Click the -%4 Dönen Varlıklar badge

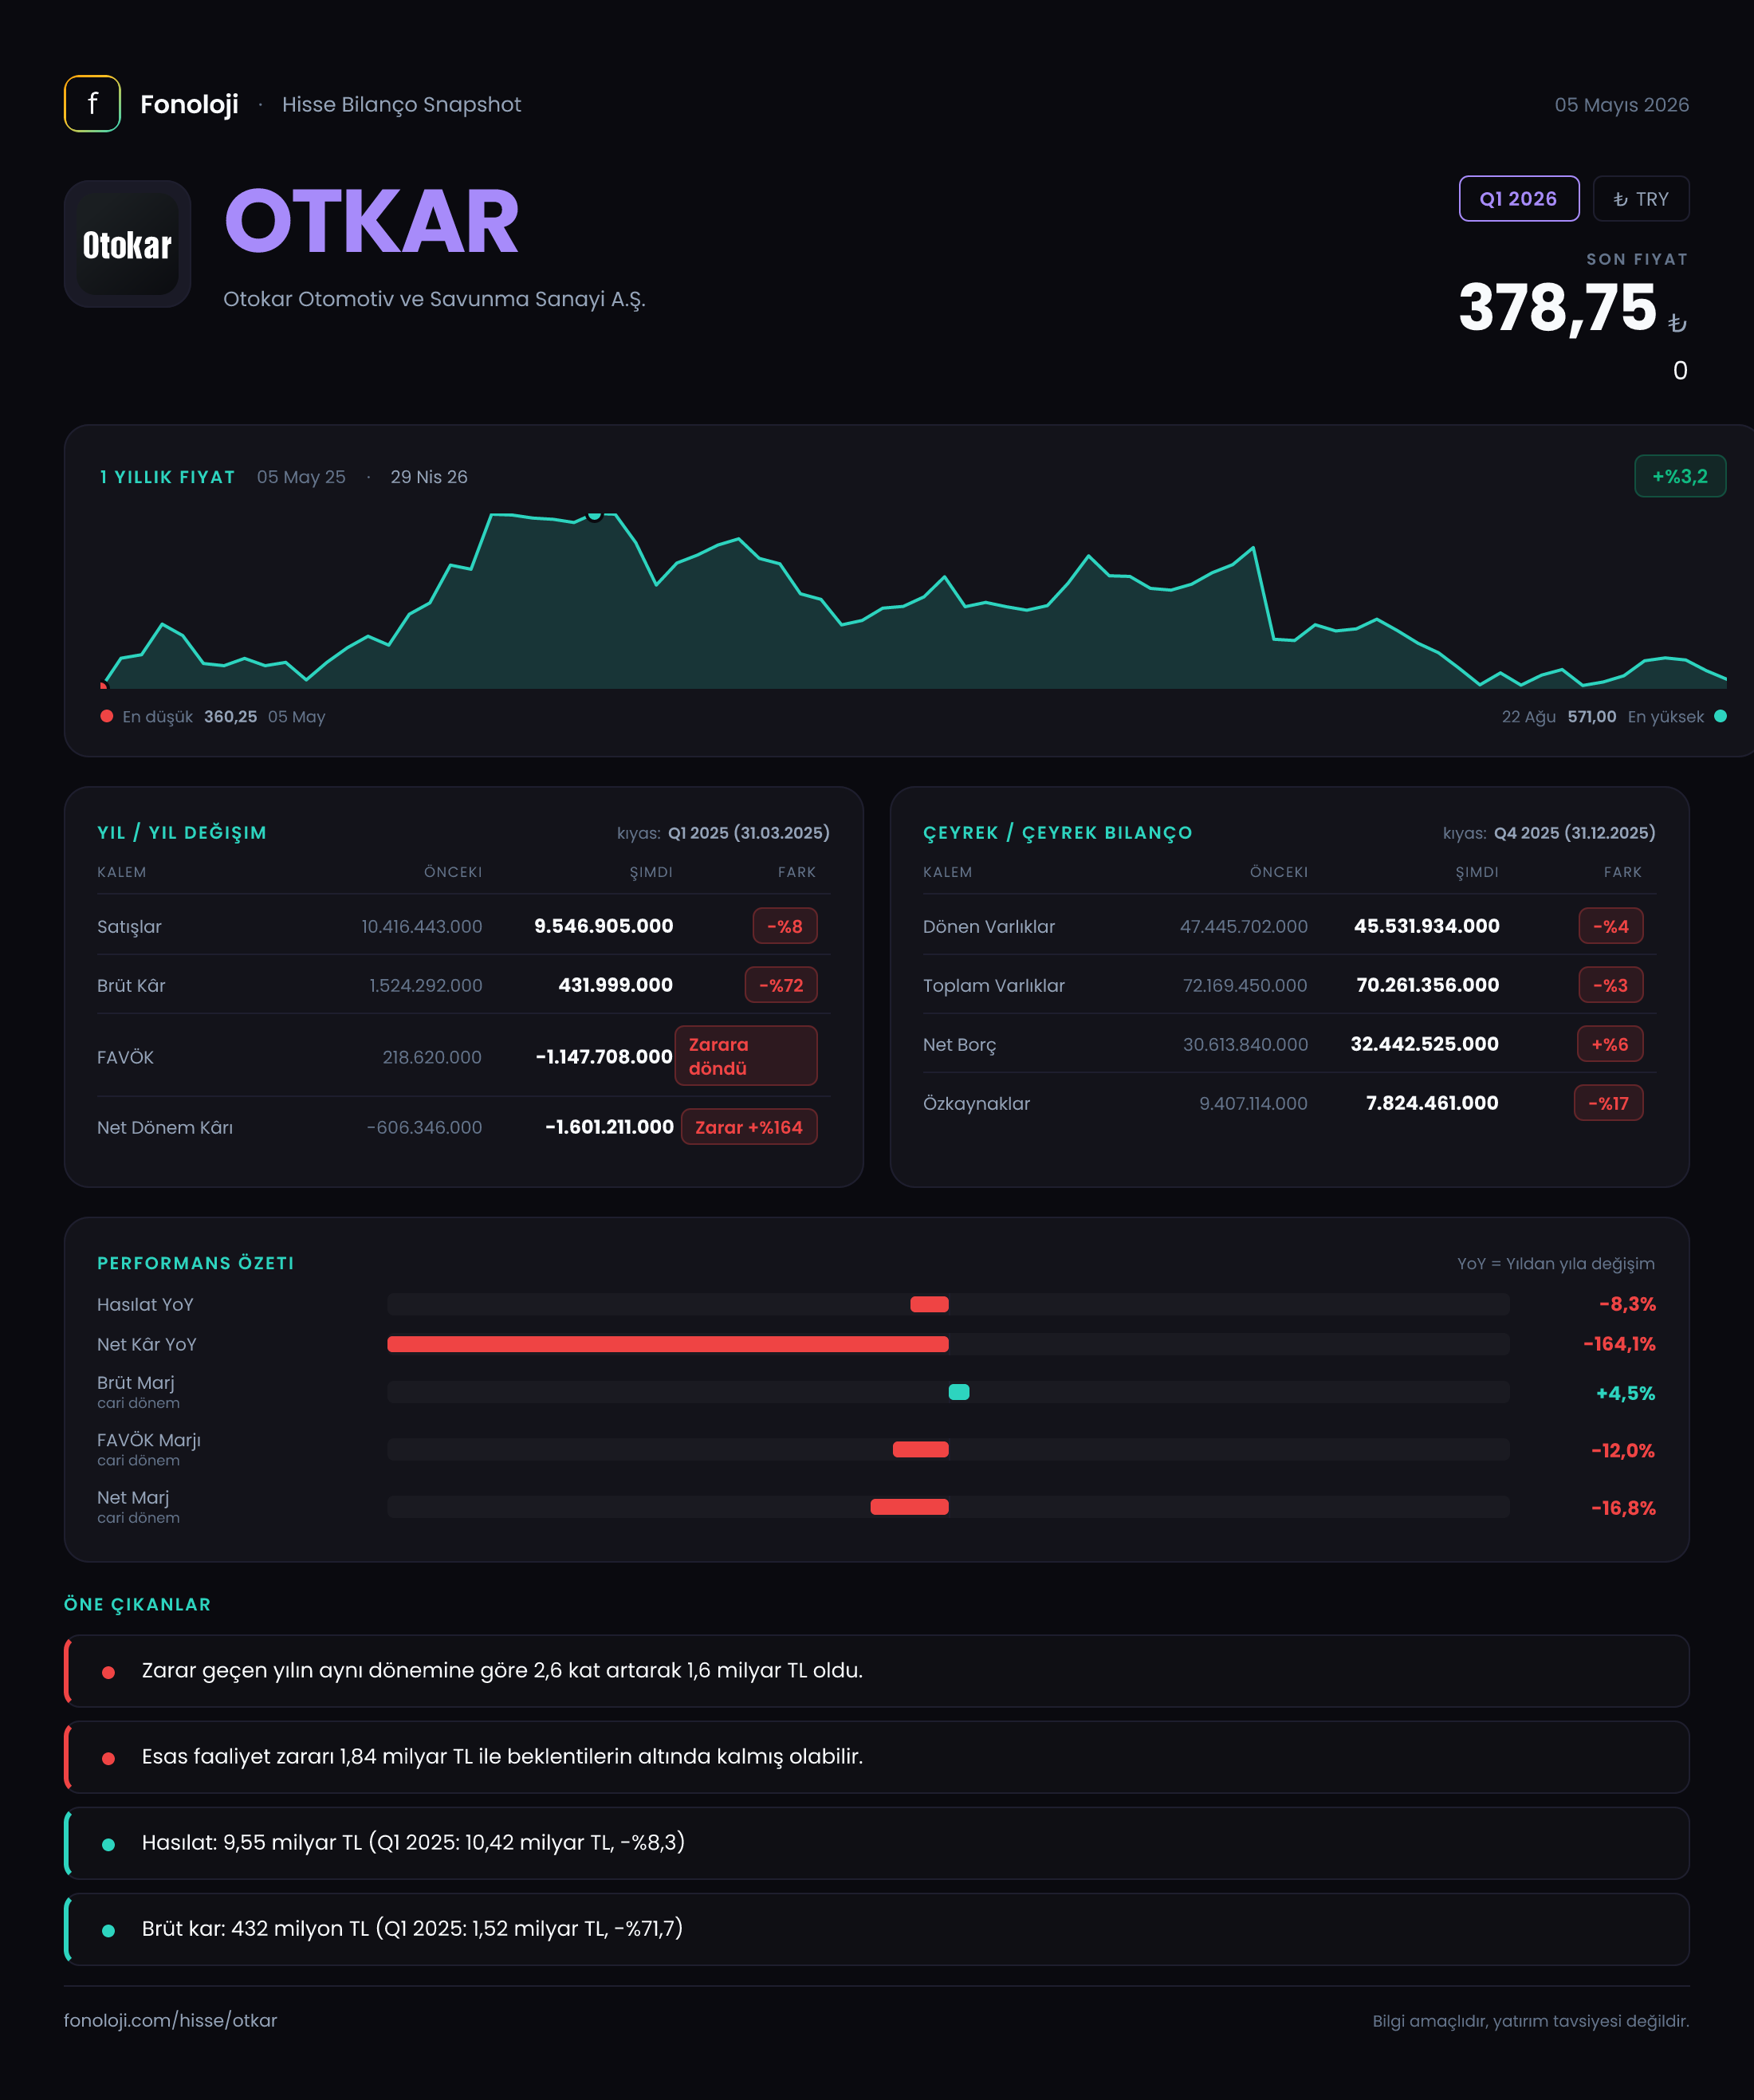tap(1610, 926)
